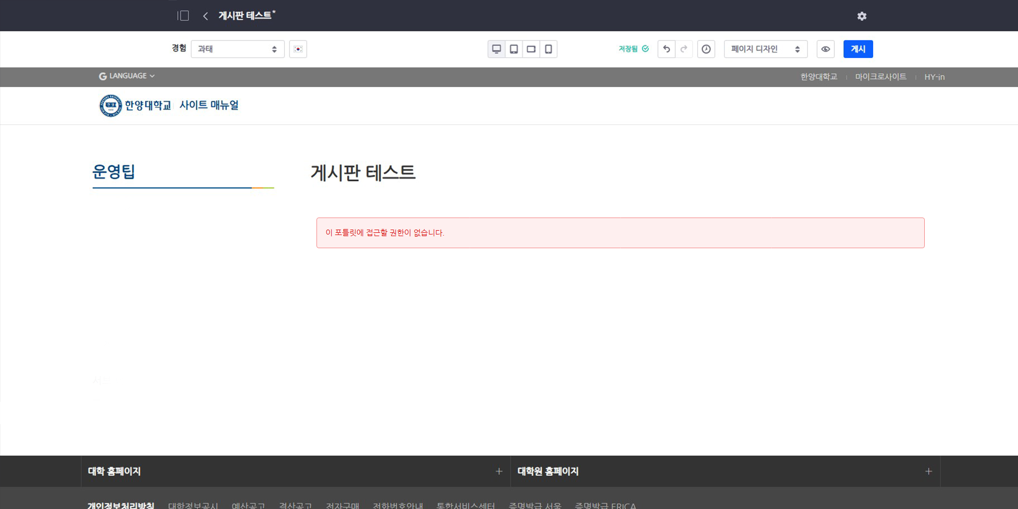The height and width of the screenshot is (509, 1018).
Task: Click the back arrow beside 게시판 테스트
Action: pos(205,16)
